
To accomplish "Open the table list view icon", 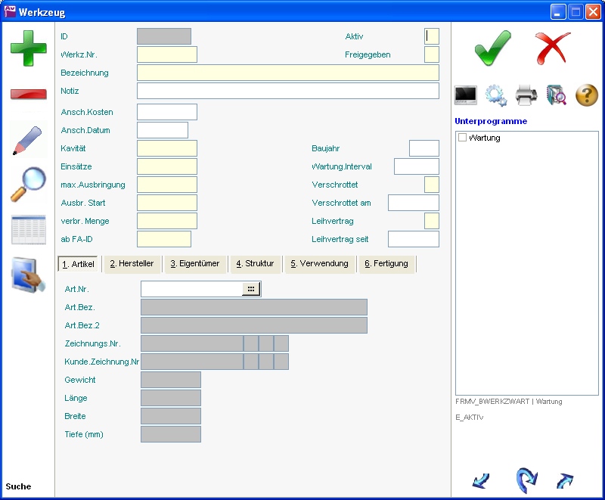I will point(28,229).
